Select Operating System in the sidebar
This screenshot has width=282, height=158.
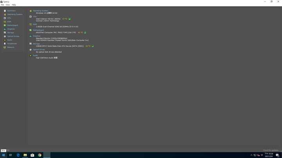[x=15, y=14]
